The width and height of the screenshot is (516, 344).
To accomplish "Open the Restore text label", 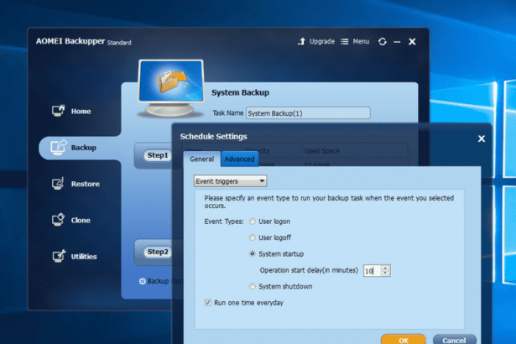I will pyautogui.click(x=86, y=184).
